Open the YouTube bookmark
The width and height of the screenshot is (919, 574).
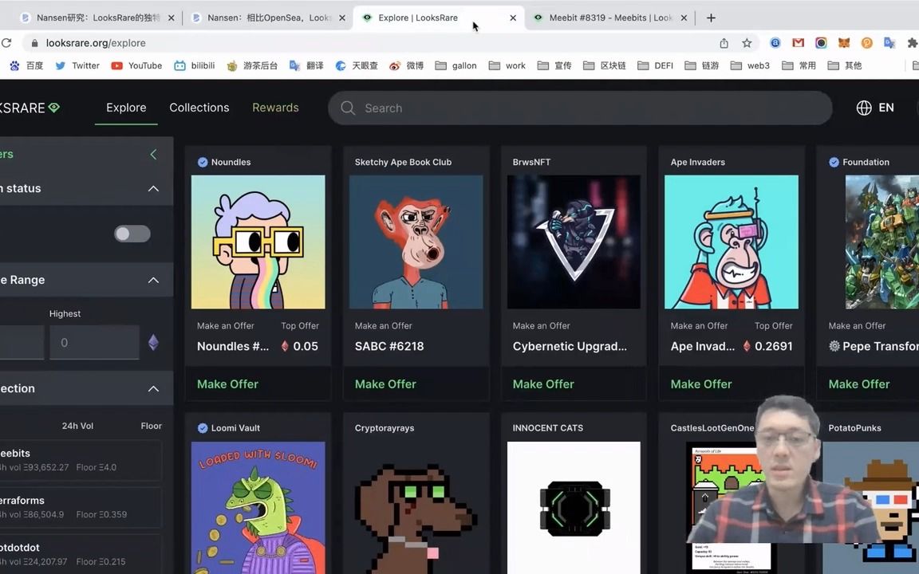(x=136, y=65)
